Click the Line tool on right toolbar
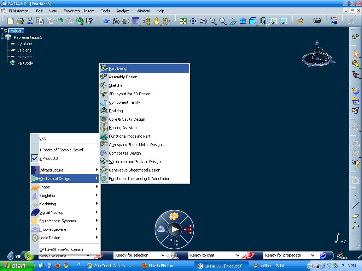This screenshot has width=362, height=271. click(356, 206)
